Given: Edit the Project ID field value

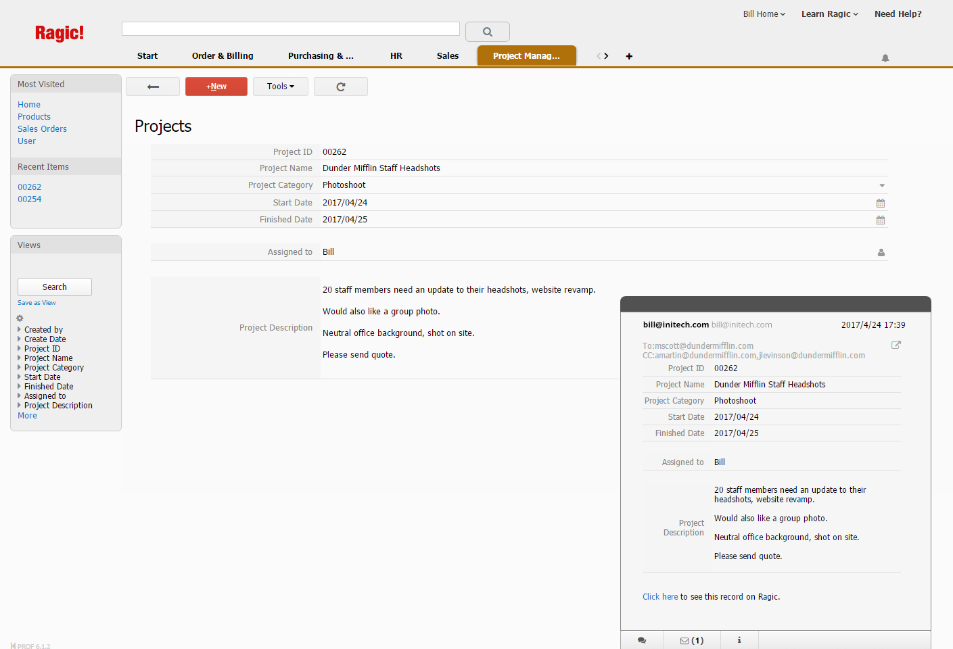Looking at the screenshot, I should [x=604, y=152].
